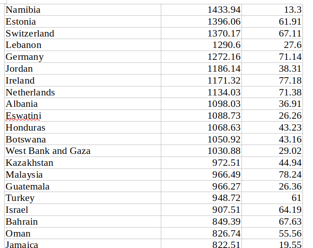Select Malaysia's 78.24 value cell
313x248 pixels.
[x=272, y=174]
